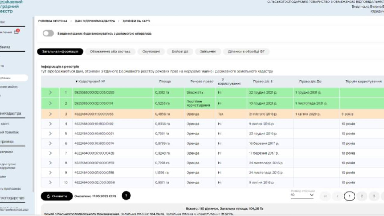Click ДІЛЯНКИ НА КАРТІ breadcrumb
Screen dimensions: 384x216
coord(136,21)
